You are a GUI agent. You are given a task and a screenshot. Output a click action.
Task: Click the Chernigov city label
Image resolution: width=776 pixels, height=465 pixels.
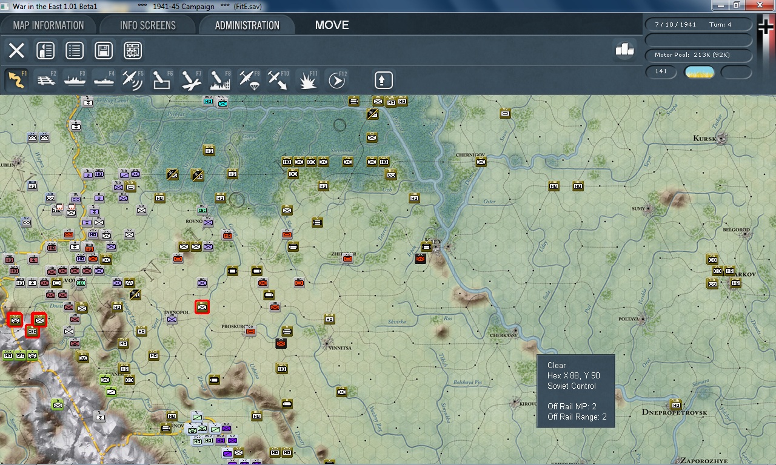point(470,155)
